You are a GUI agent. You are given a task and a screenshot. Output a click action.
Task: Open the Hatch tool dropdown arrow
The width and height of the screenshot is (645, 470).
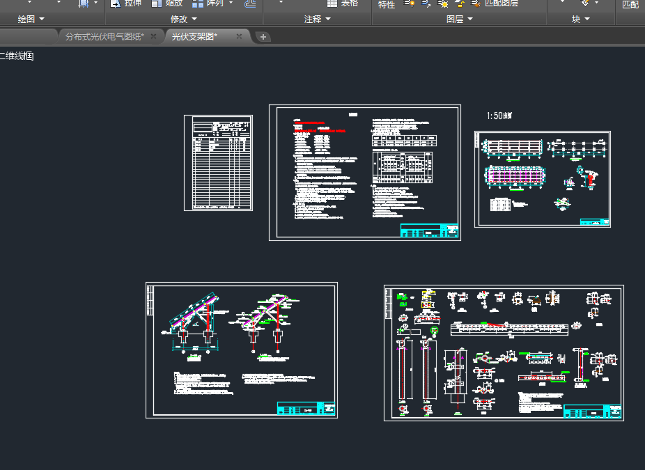pyautogui.click(x=96, y=3)
